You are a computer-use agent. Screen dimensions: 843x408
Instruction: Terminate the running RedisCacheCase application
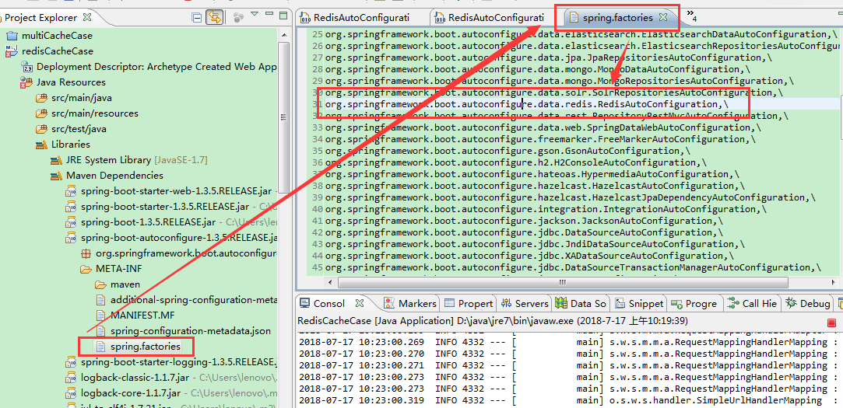[x=831, y=322]
